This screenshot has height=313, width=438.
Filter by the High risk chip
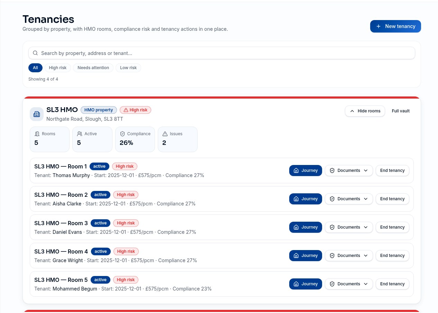[x=58, y=68]
